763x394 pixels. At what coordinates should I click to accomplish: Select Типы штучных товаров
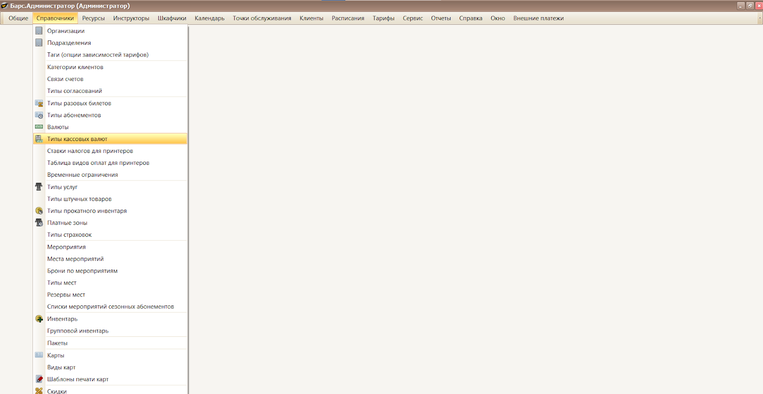[x=110, y=199]
